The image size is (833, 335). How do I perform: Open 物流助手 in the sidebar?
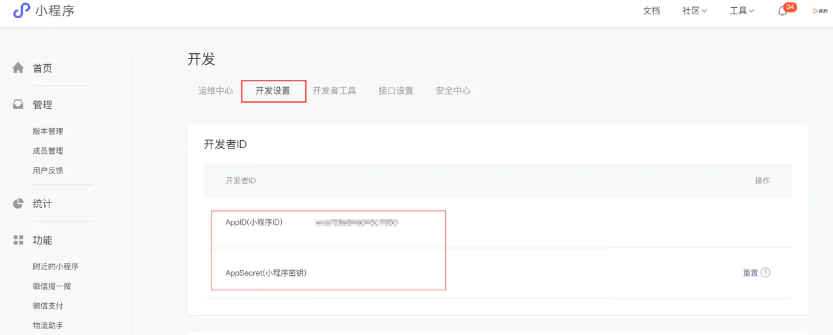point(48,325)
